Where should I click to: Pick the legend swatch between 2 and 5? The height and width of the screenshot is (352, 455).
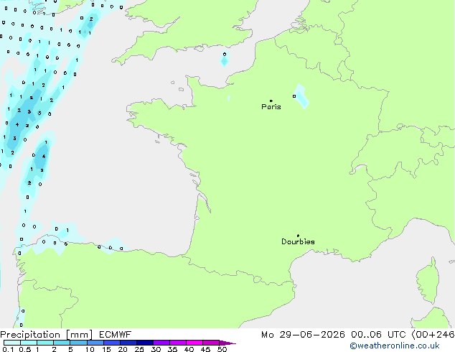pos(62,343)
